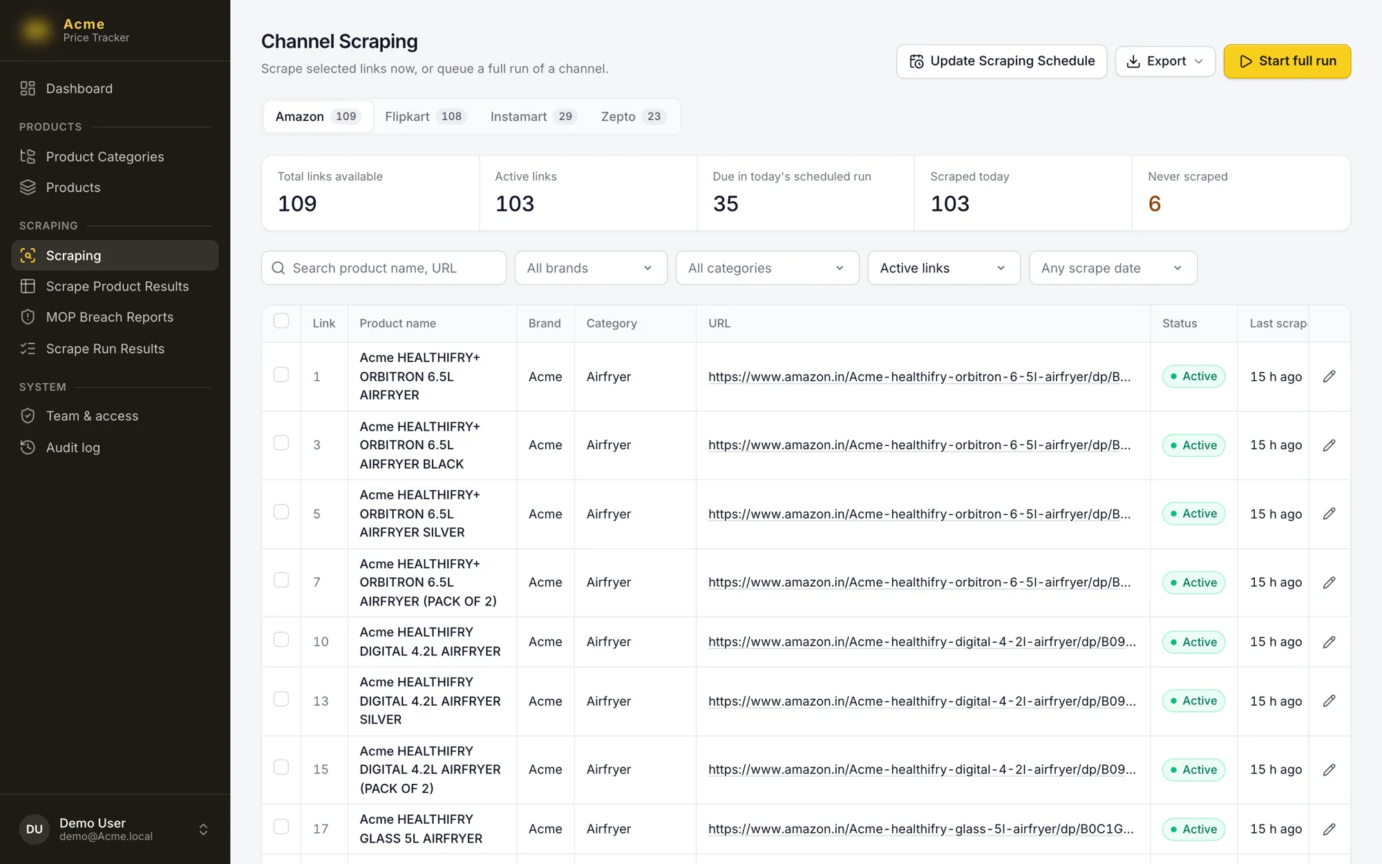Image resolution: width=1382 pixels, height=864 pixels.
Task: Open URL of DIGITAL 4.2L AIRFRYER SILVER
Action: click(x=922, y=701)
